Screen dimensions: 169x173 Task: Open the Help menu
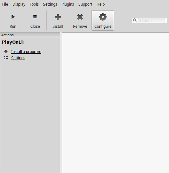[101, 4]
